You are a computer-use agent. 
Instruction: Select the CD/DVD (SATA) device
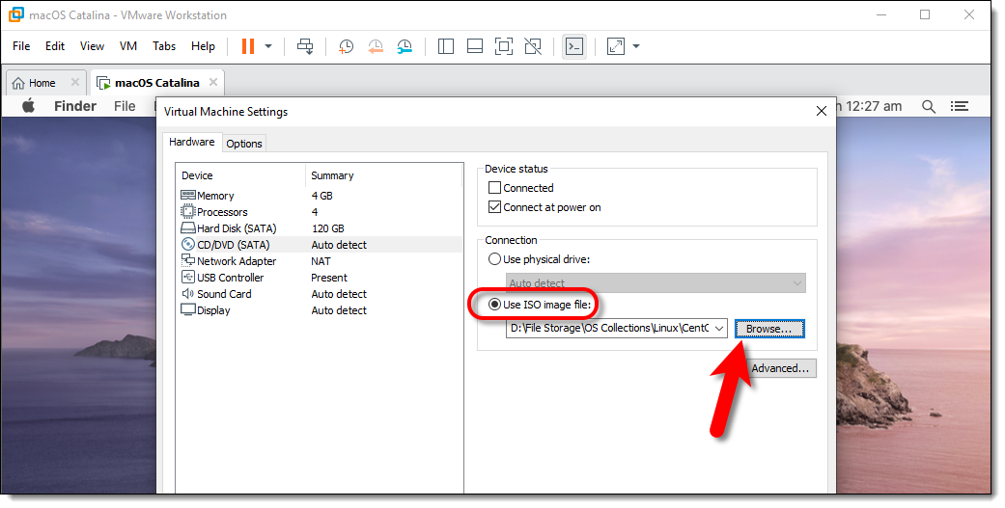[x=320, y=245]
